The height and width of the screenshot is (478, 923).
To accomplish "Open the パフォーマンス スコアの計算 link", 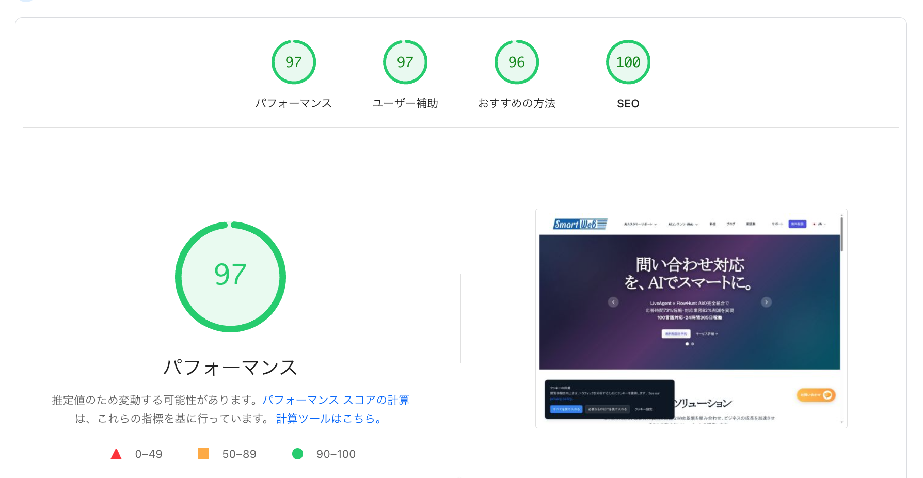I will point(337,400).
